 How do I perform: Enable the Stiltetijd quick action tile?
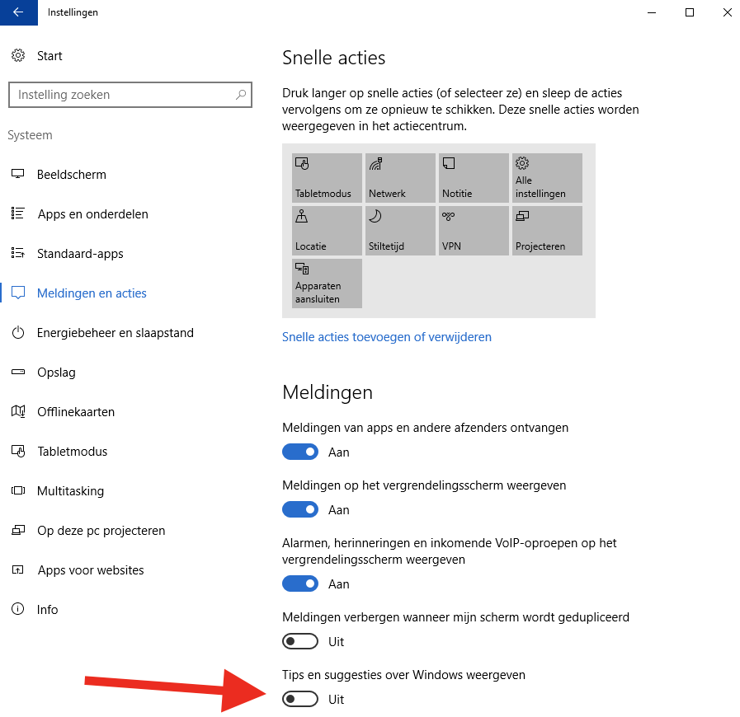tap(400, 231)
